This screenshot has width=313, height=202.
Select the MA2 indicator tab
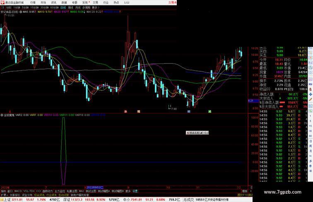coord(82,191)
